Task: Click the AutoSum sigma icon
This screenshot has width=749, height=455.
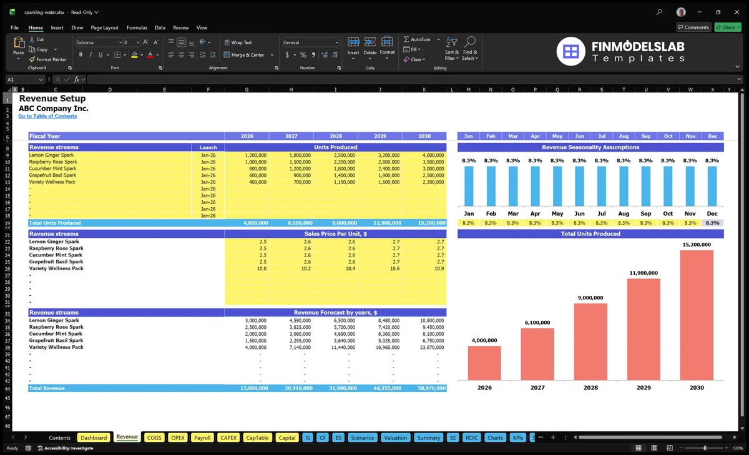Action: [406, 39]
